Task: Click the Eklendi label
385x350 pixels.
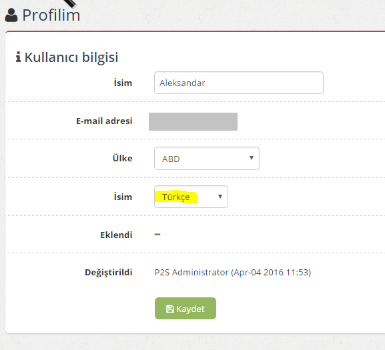Action: pos(116,235)
